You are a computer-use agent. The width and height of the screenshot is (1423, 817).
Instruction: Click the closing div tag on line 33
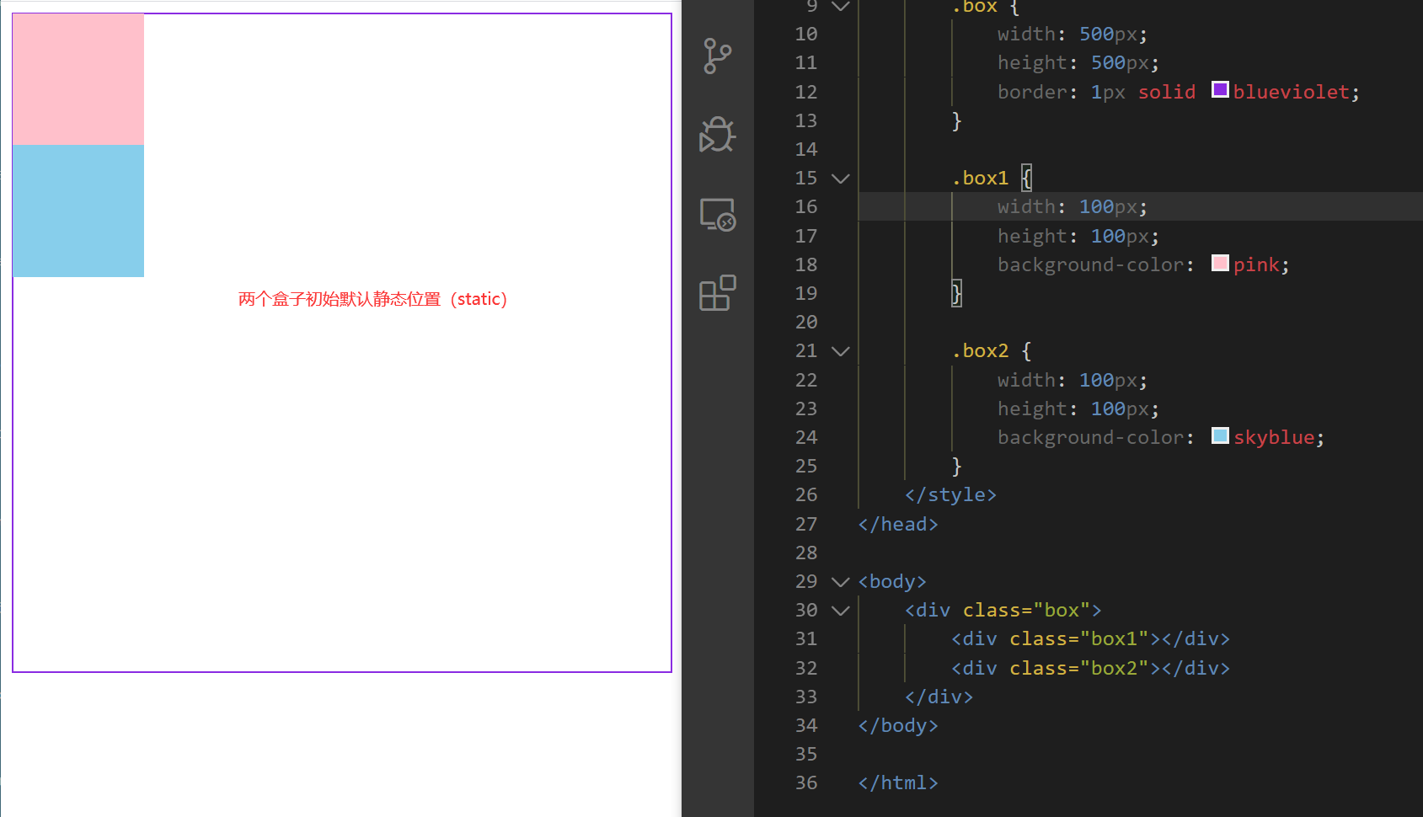(939, 697)
